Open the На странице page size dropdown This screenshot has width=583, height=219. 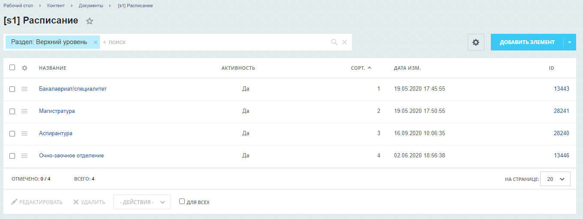point(555,179)
